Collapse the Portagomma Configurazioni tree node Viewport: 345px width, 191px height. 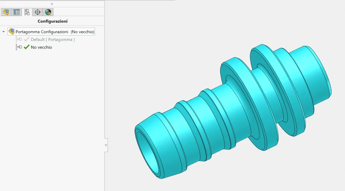[x=4, y=32]
